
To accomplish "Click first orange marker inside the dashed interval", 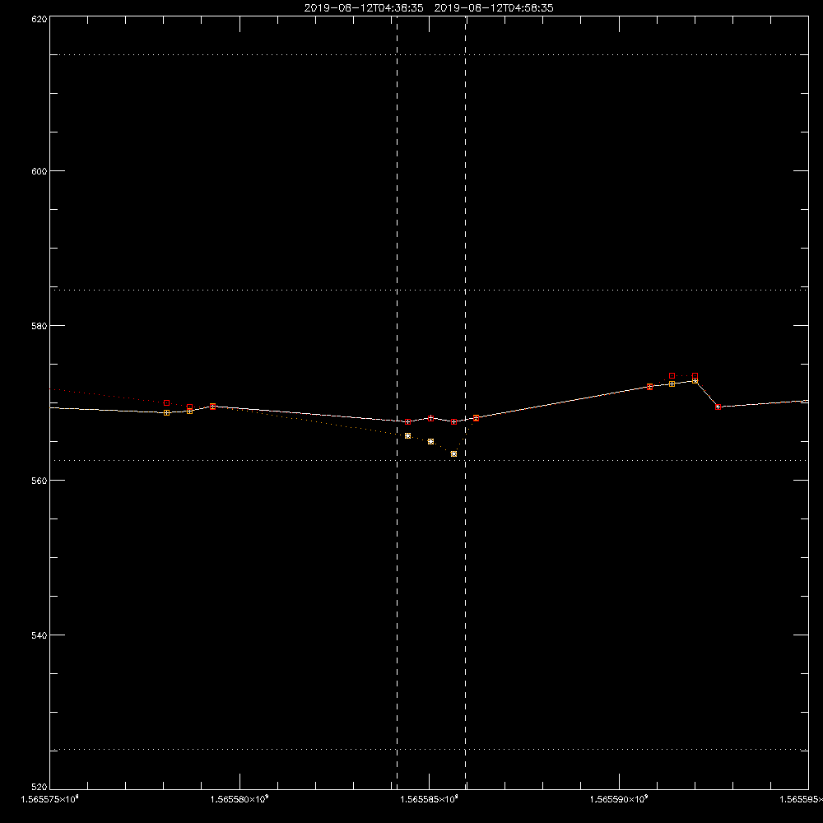I will (408, 436).
